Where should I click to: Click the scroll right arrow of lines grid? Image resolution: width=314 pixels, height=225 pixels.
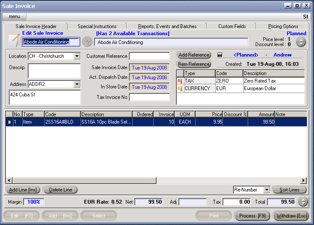(x=304, y=181)
